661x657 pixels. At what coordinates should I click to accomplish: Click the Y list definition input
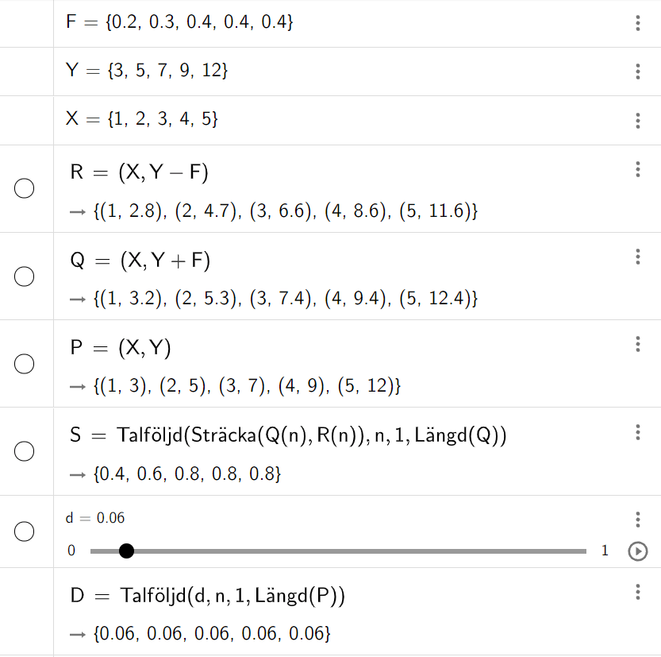(x=148, y=71)
